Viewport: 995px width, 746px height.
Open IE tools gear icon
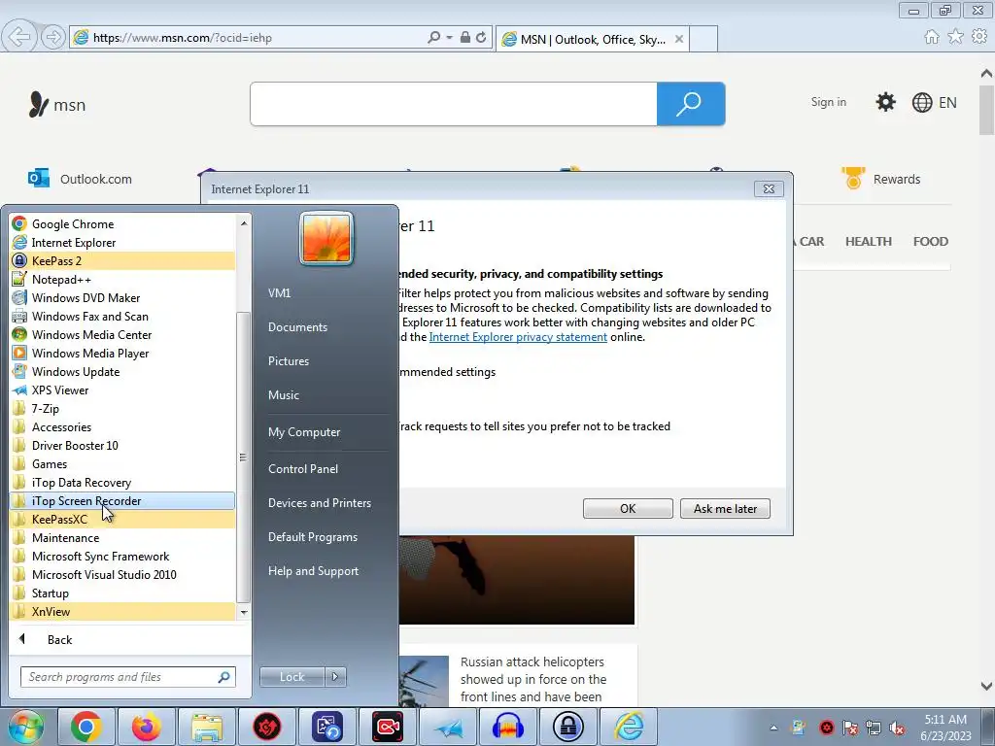coord(979,37)
